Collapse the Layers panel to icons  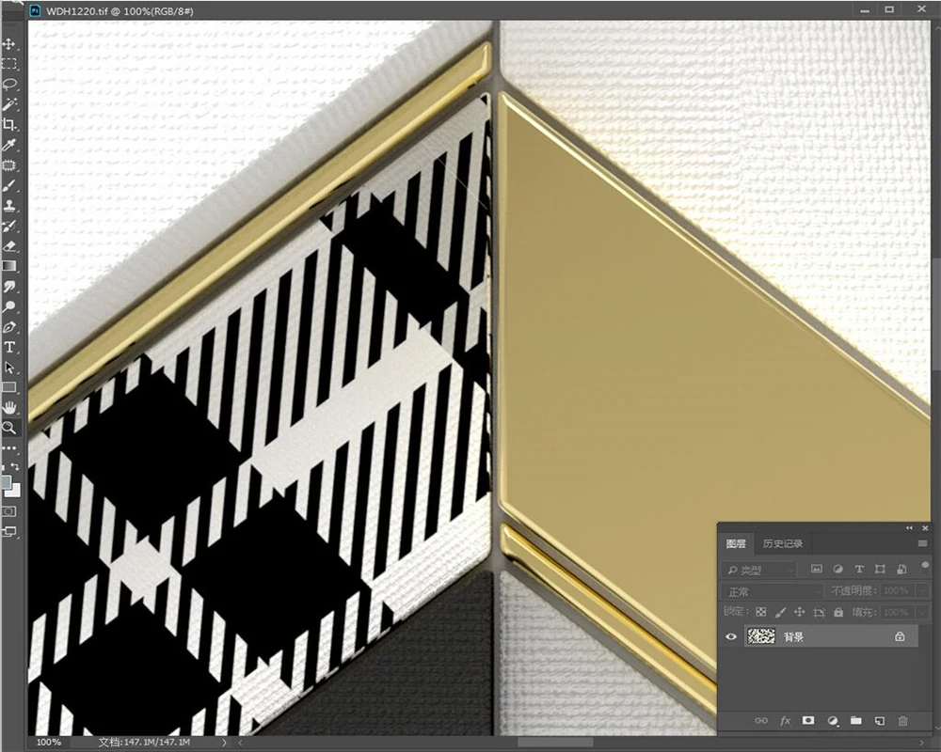pyautogui.click(x=909, y=527)
